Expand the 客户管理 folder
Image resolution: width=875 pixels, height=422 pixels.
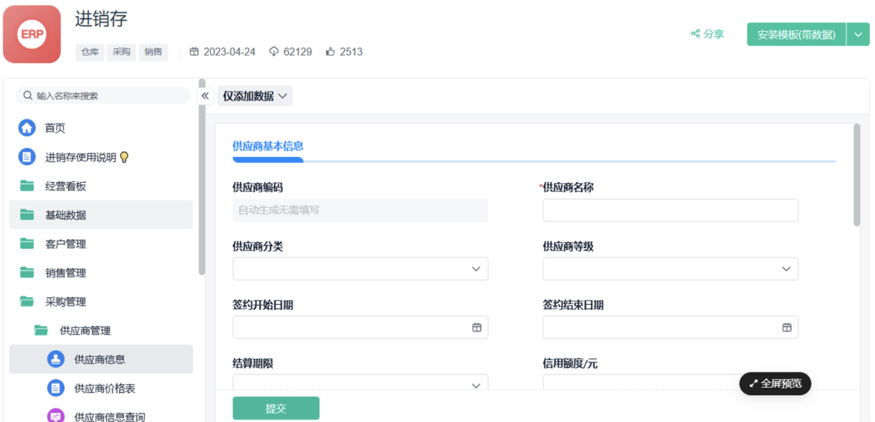(x=101, y=244)
